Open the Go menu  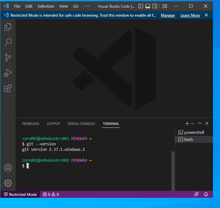[76, 6]
